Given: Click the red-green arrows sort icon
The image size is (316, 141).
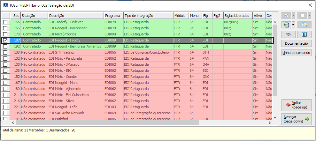Looking at the screenshot, I should click(304, 34).
